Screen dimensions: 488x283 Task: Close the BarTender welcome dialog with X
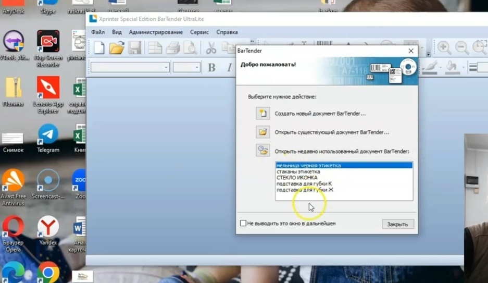click(x=411, y=51)
